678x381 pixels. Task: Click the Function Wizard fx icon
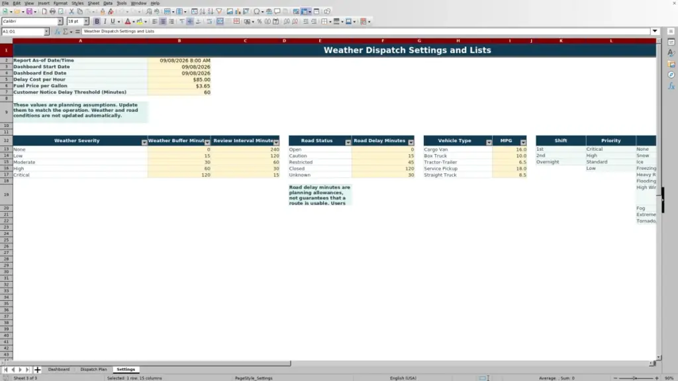pyautogui.click(x=57, y=31)
